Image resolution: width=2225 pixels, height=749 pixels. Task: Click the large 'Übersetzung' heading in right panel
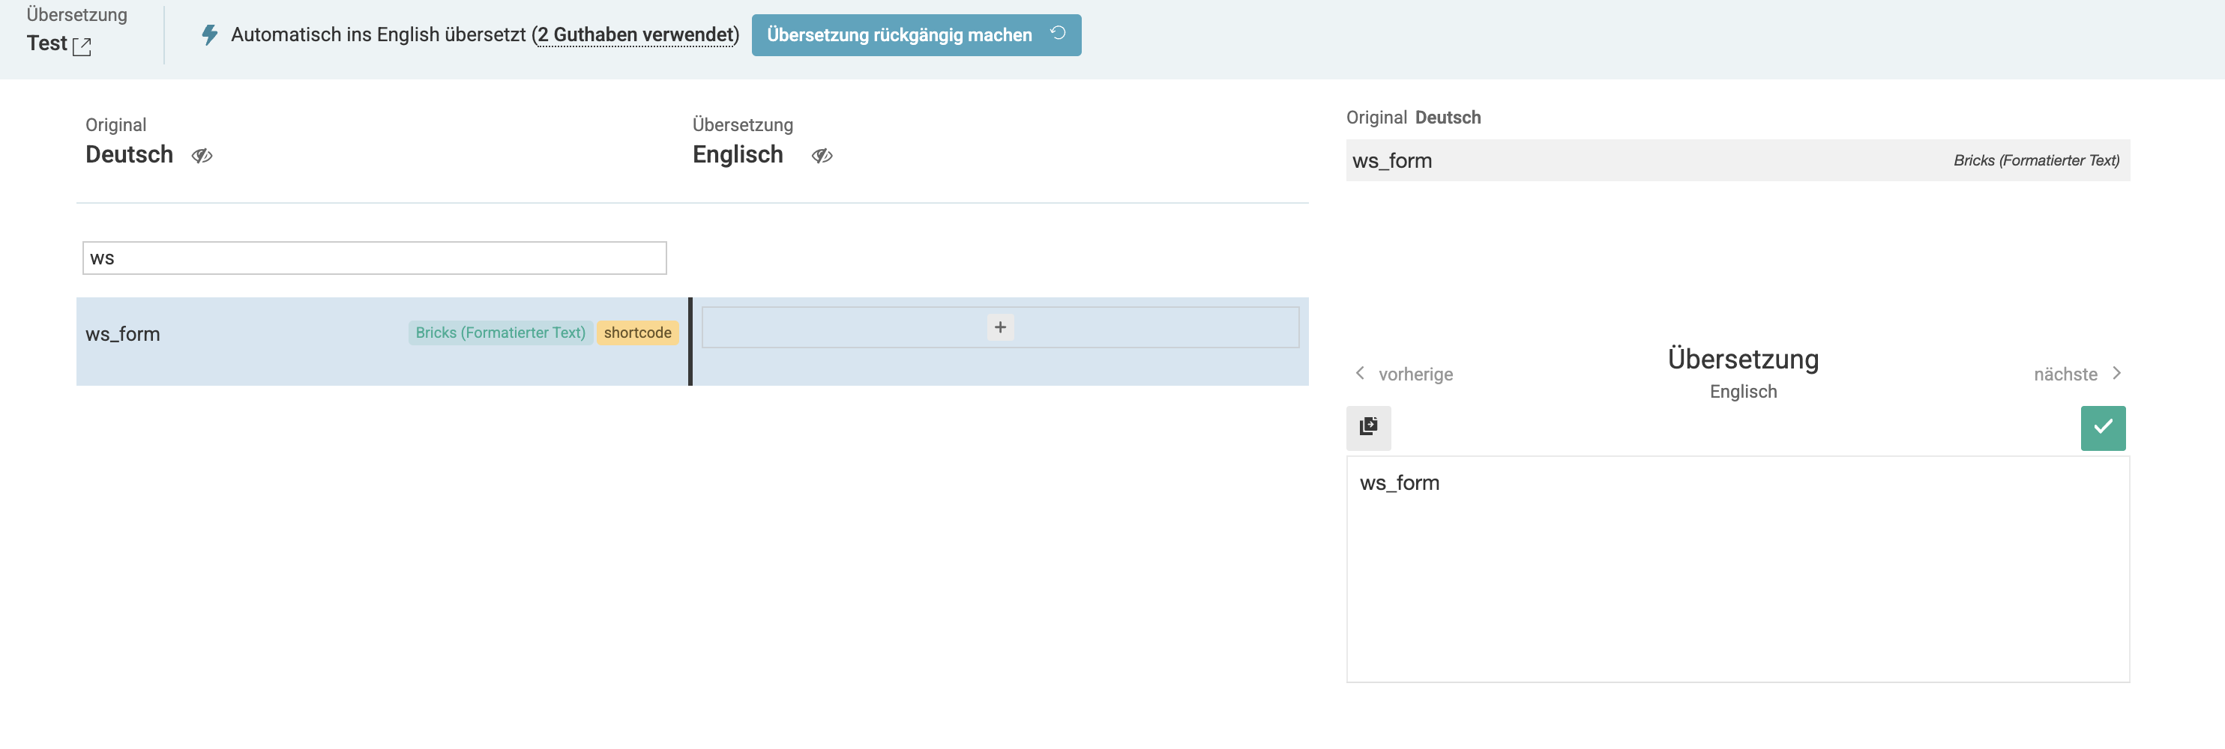tap(1743, 358)
